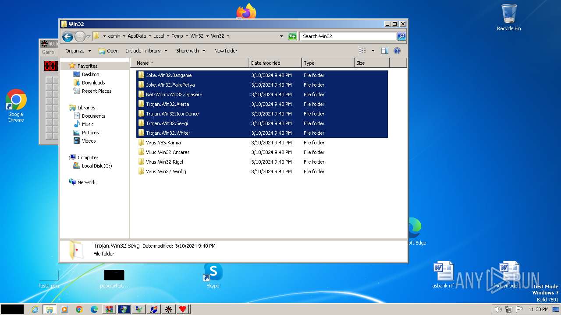Select the Joke.Win32.Badgame folder
This screenshot has width=561, height=315.
click(x=262, y=75)
